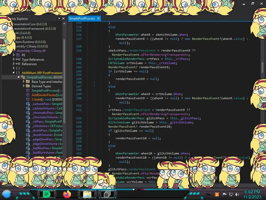Click the _drunkPass field lock icon
This screenshot has width=266, height=200.
coord(28,130)
